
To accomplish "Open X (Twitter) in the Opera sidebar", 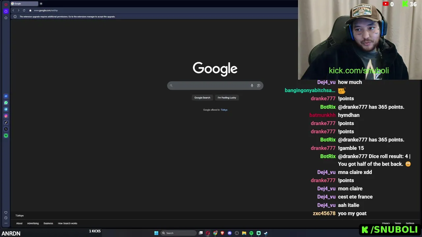I will [x=6, y=129].
